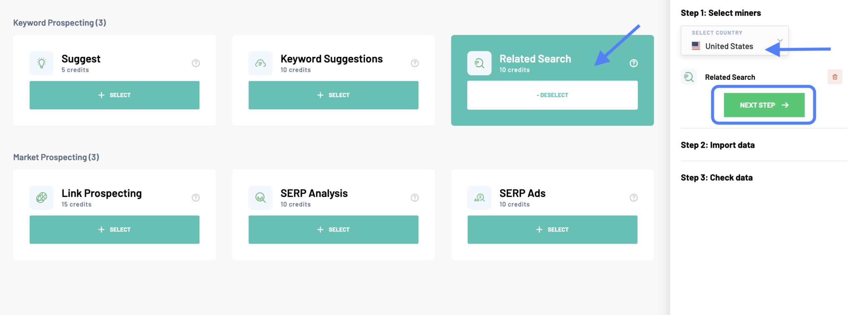855x315 pixels.
Task: Select the Suggest miner
Action: tap(114, 95)
